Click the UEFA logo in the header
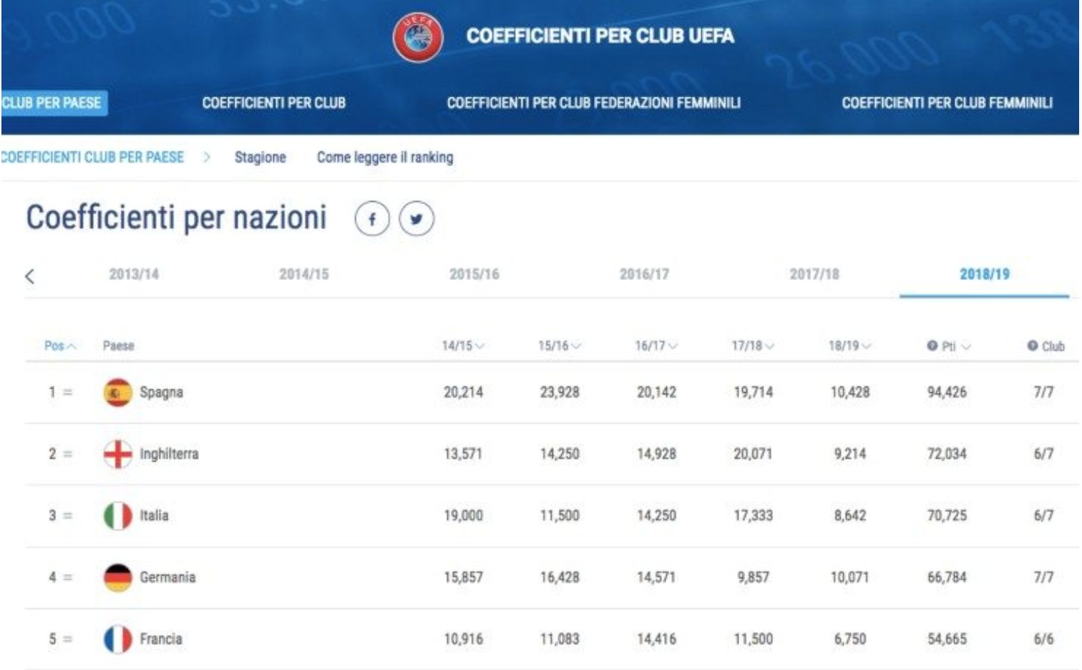This screenshot has height=670, width=1082. [418, 37]
